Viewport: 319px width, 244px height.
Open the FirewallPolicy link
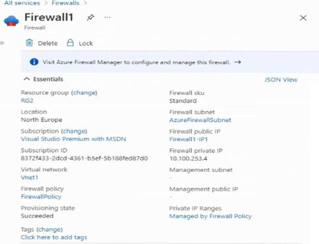[41, 197]
